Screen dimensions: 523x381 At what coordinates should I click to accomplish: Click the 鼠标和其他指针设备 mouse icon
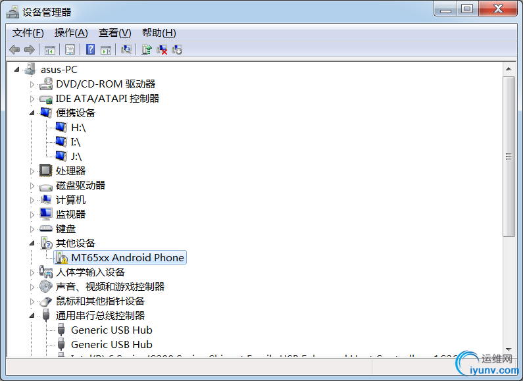[x=45, y=301]
